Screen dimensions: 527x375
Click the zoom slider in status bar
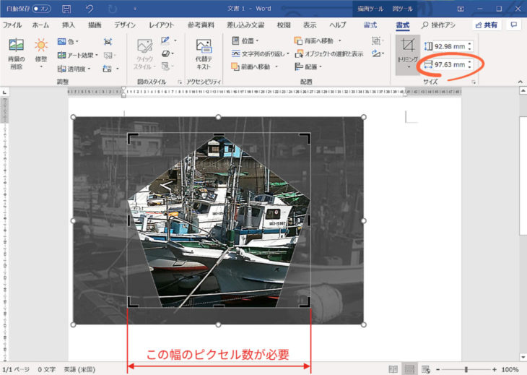point(466,369)
